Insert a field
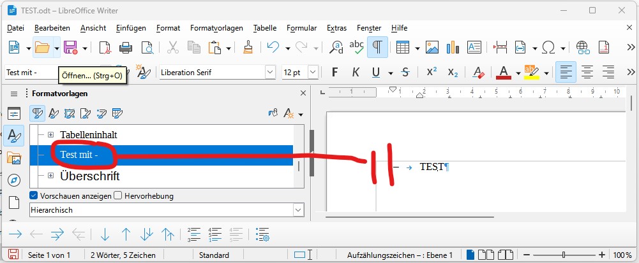Image resolution: width=639 pixels, height=263 pixels. click(x=520, y=48)
